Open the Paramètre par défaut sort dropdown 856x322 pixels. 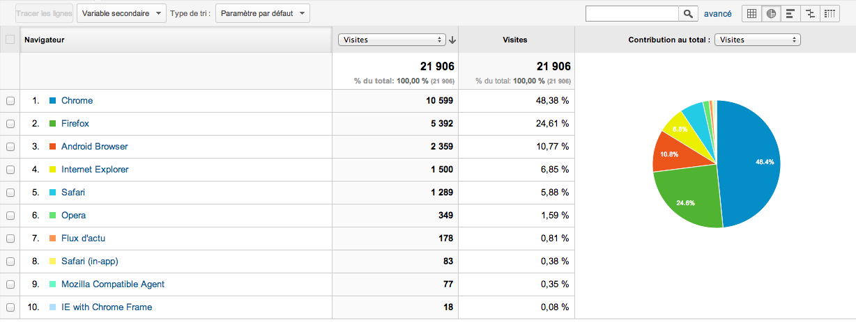263,13
